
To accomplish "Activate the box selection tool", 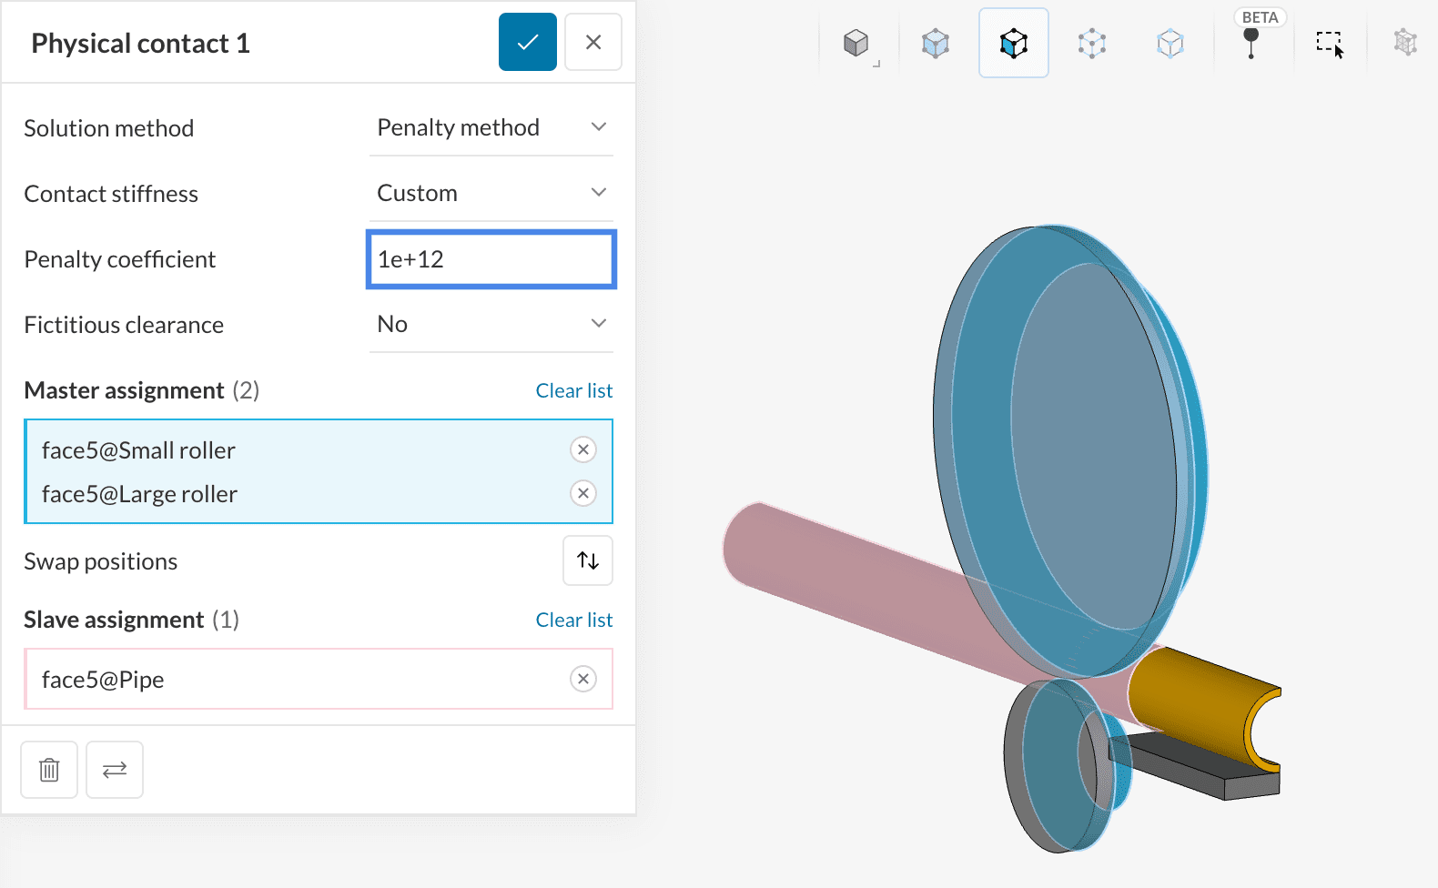I will coord(1330,43).
